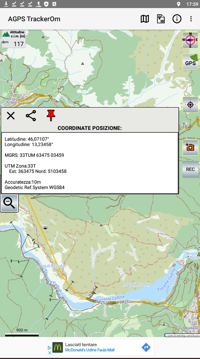This screenshot has width=200, height=359.
Task: Tap the Altitudine s.l.m. altitude widget
Action: [14, 39]
